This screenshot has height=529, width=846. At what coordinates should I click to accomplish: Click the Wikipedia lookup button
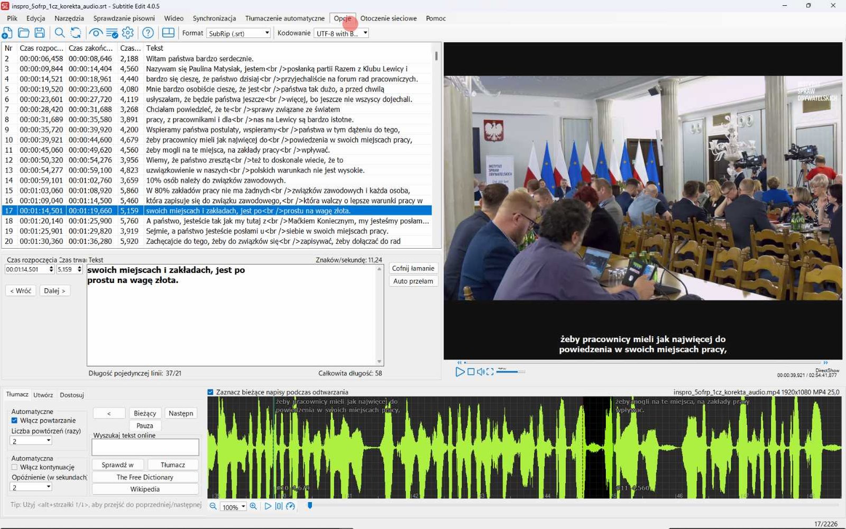pos(145,489)
